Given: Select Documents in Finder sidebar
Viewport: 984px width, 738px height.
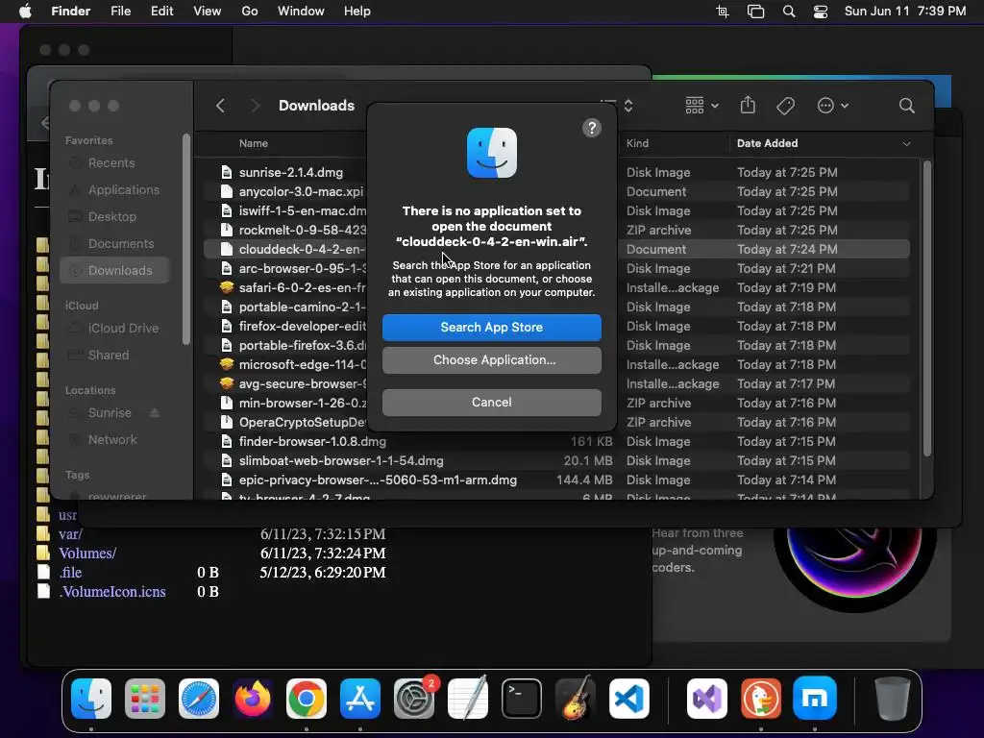Looking at the screenshot, I should point(114,244).
